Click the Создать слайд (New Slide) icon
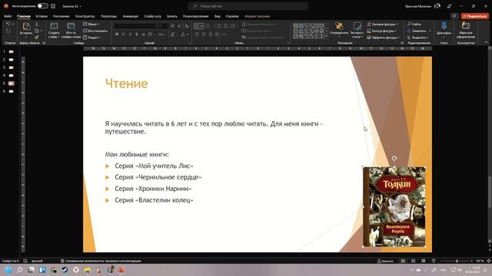492x276 pixels. click(54, 26)
